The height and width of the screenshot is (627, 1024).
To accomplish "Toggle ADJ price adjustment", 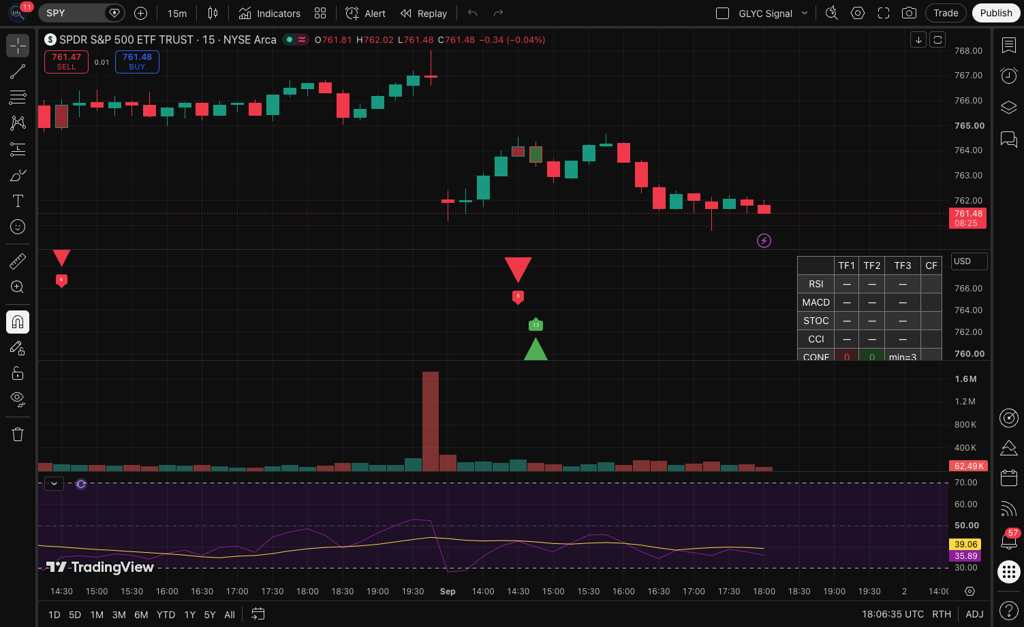I will (x=975, y=614).
